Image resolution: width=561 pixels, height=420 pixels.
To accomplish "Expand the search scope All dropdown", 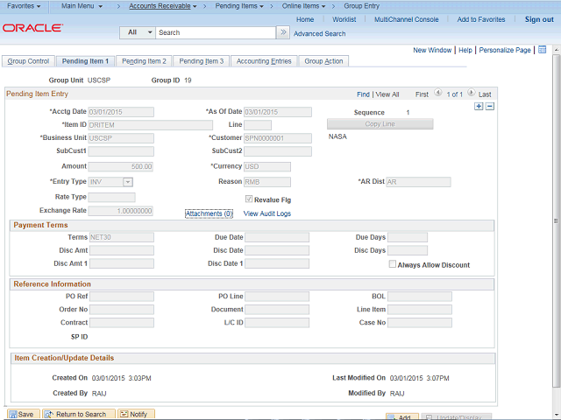I will point(138,32).
